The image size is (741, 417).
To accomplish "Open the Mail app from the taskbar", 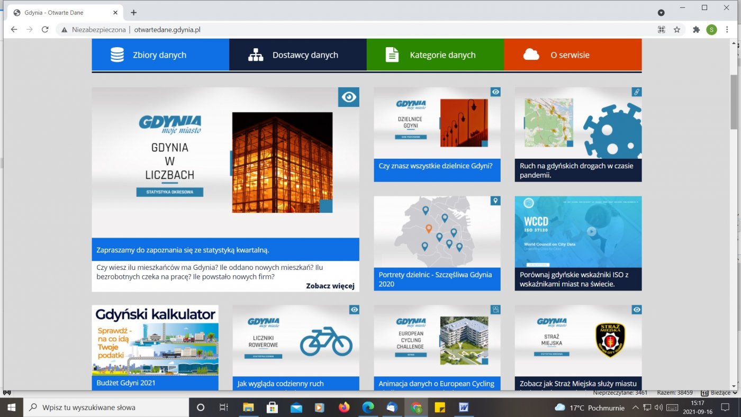I will click(296, 407).
